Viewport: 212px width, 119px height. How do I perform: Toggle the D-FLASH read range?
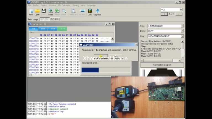tap(44, 19)
